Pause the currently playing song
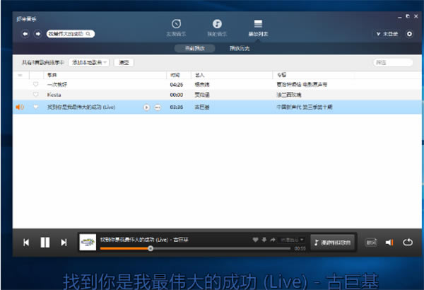Image resolution: width=424 pixels, height=290 pixels. click(x=45, y=243)
